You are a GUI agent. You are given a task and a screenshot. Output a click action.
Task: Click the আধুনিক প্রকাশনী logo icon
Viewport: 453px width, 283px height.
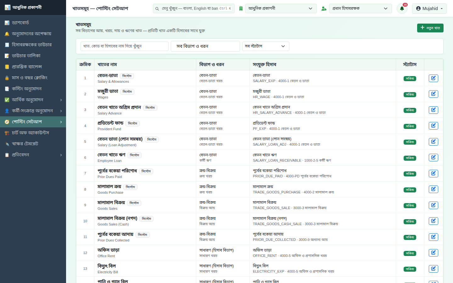click(7, 7)
